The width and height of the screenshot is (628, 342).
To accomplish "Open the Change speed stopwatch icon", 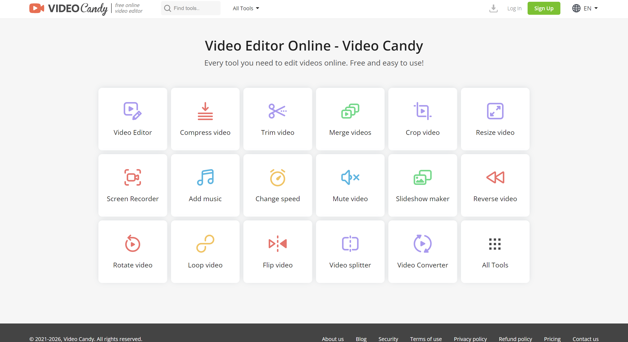I will [x=277, y=178].
